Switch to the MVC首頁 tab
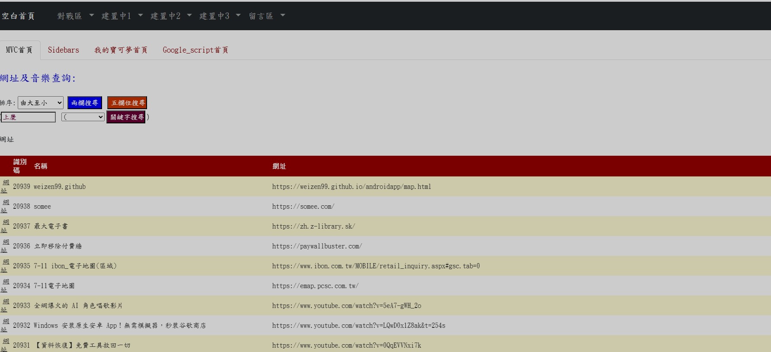The image size is (771, 352). 19,50
